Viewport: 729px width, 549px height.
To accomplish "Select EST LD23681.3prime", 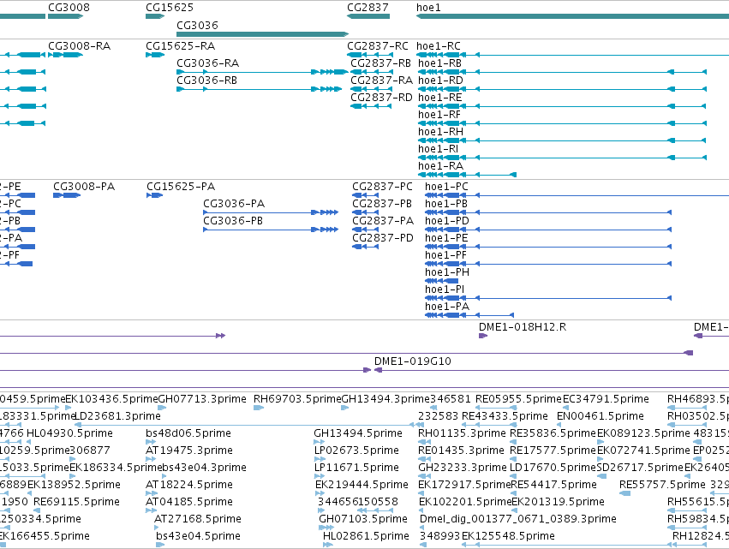I will coord(117,416).
